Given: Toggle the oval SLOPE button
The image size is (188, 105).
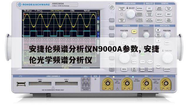Looking at the screenshot, I should (x=150, y=62).
